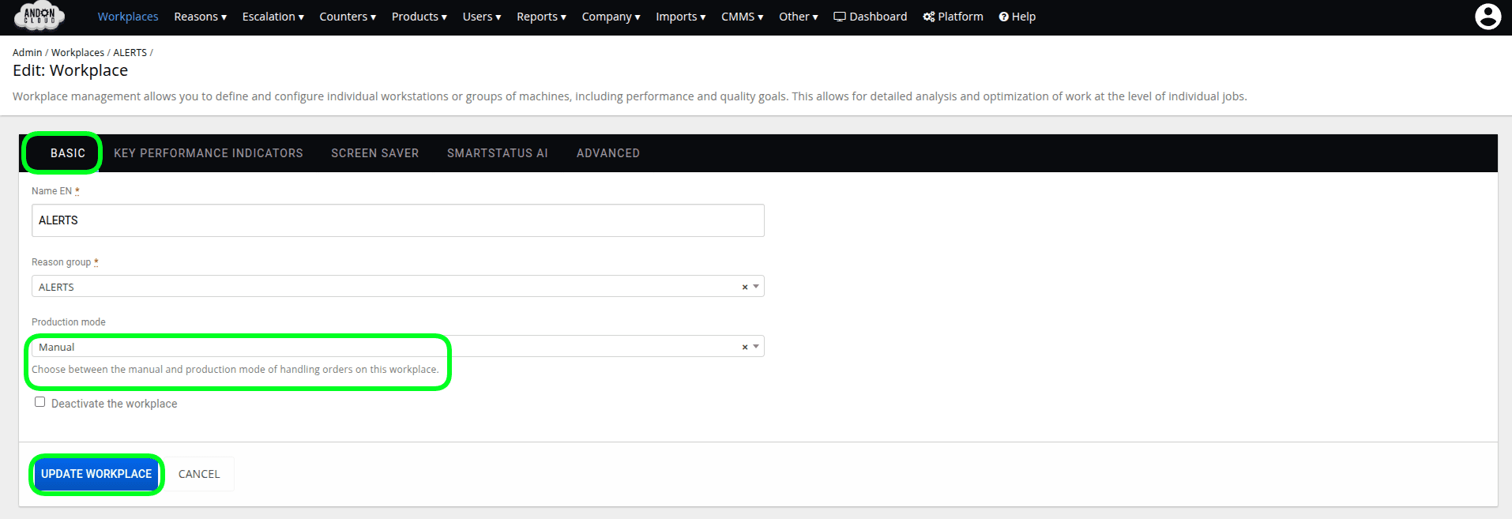Open the user profile avatar menu
This screenshot has width=1512, height=519.
1488,17
